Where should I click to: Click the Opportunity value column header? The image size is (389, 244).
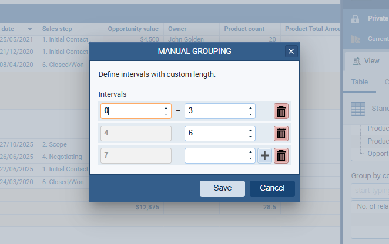pyautogui.click(x=133, y=29)
